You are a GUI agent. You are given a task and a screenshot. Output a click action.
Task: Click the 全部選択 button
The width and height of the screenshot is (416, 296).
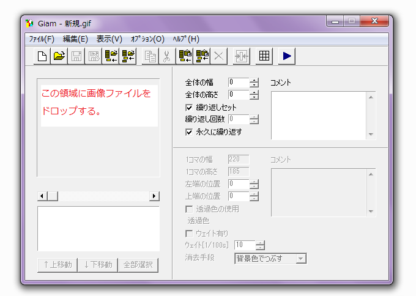[x=138, y=265]
